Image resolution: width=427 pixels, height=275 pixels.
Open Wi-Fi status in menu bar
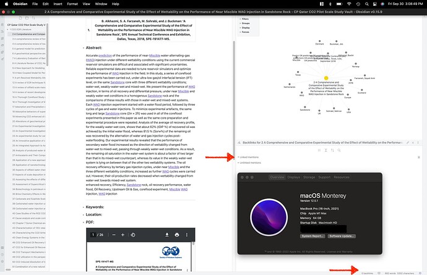click(349, 4)
